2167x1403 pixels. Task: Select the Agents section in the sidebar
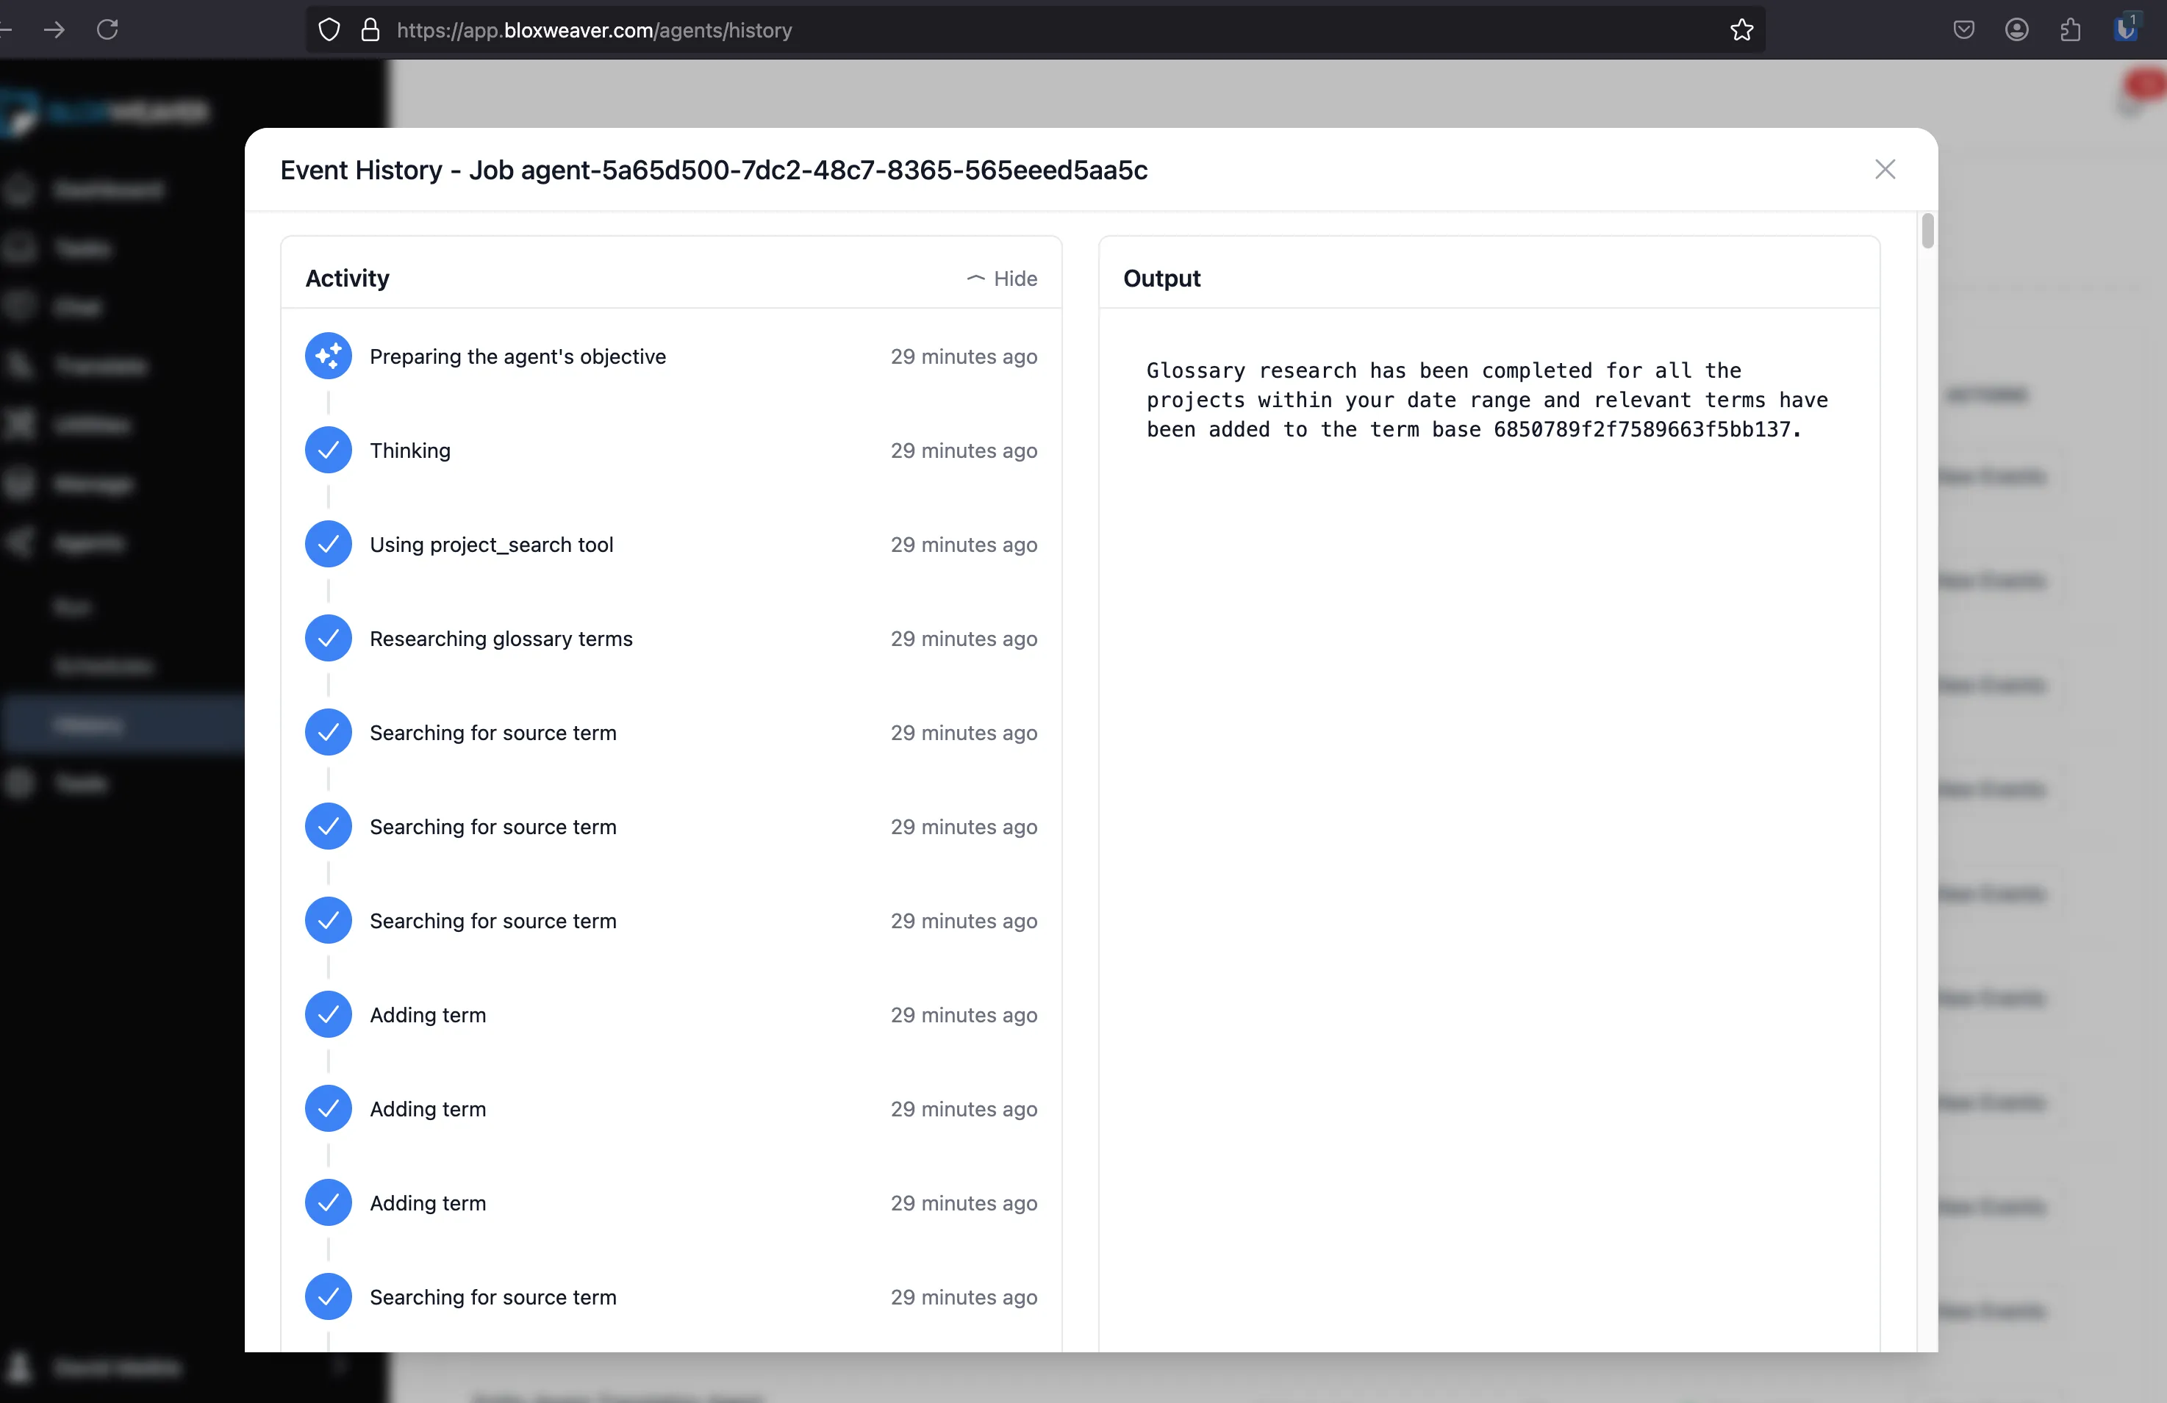pyautogui.click(x=87, y=542)
